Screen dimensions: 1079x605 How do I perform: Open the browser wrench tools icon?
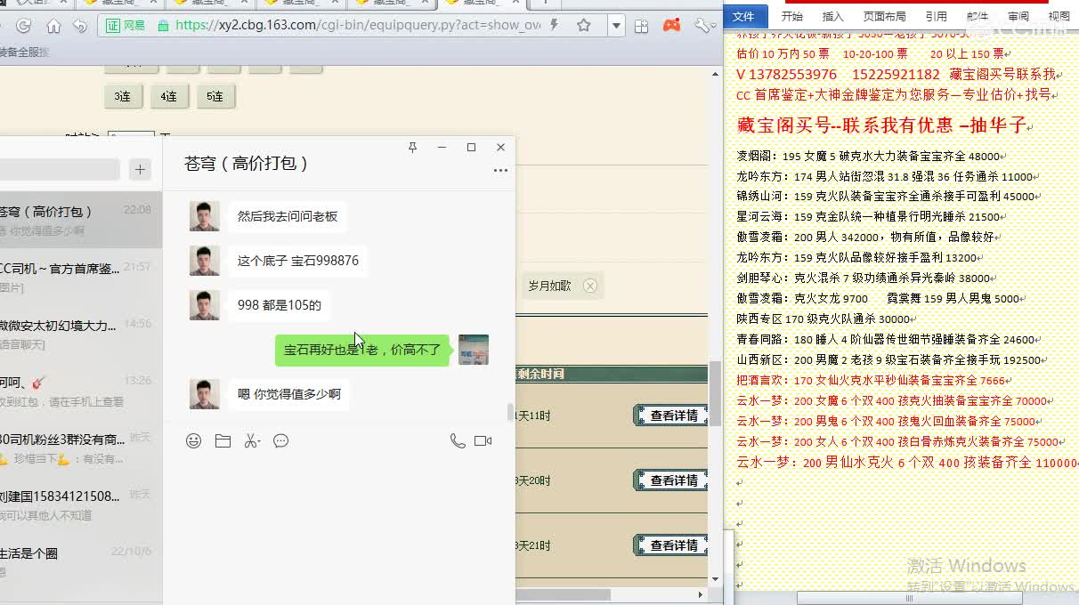coord(703,26)
